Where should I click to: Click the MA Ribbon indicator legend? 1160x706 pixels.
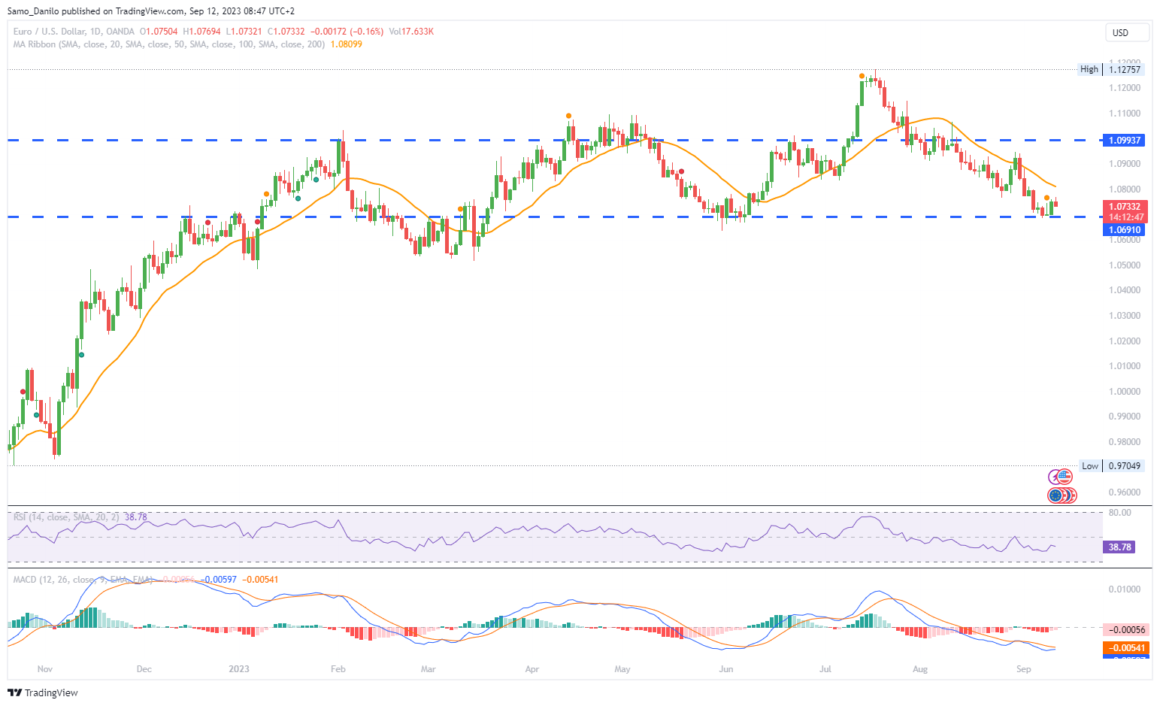(169, 44)
